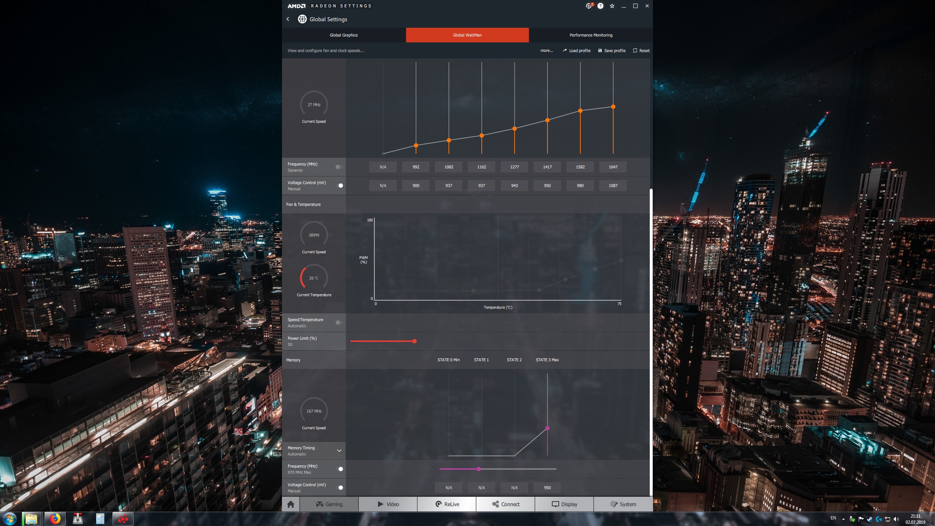Click the back arrow beside Global Settings
The image size is (935, 526).
coord(288,19)
